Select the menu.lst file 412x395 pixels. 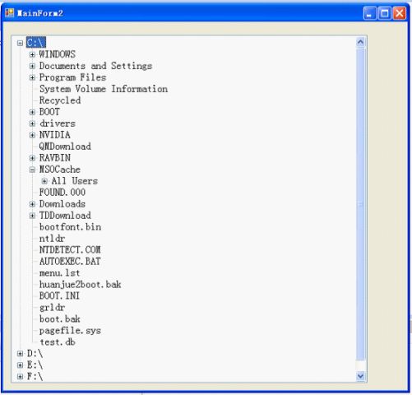pyautogui.click(x=60, y=273)
